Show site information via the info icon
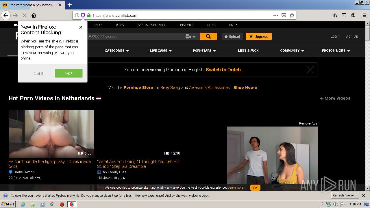Viewport: 370px width, 208px height. [77, 15]
